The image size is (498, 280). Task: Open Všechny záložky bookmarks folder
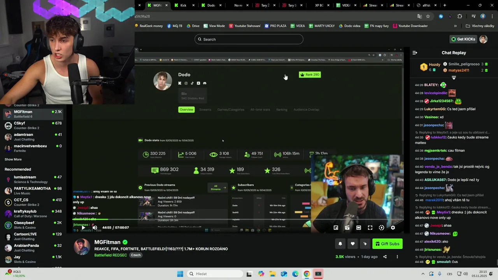[x=480, y=26]
